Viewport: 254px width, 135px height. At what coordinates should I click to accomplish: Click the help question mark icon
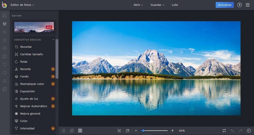240,5
